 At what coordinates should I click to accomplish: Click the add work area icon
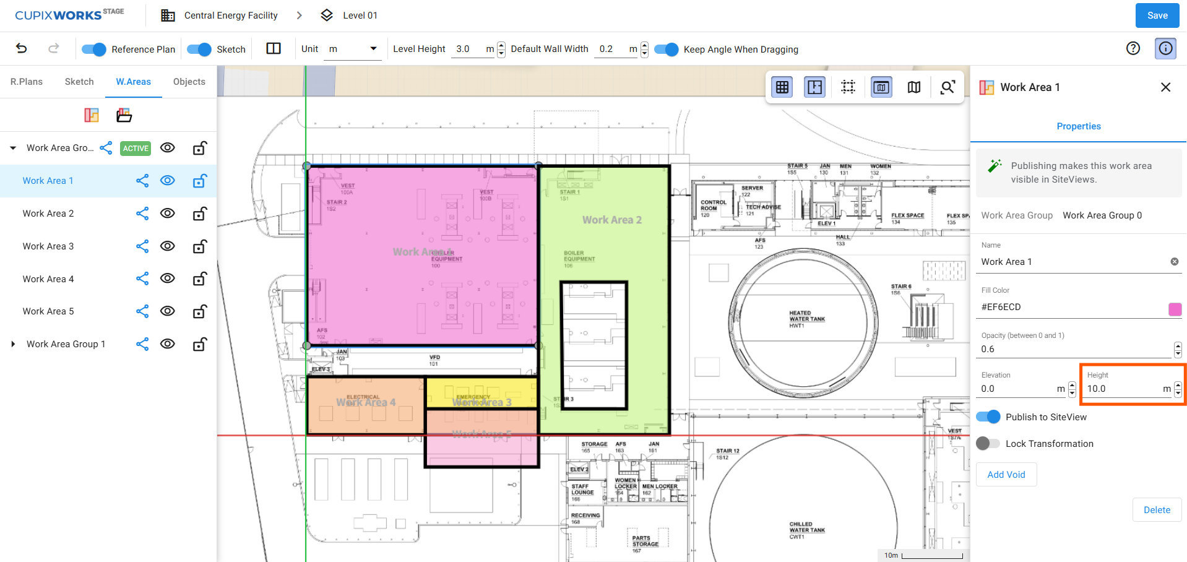[x=92, y=115]
